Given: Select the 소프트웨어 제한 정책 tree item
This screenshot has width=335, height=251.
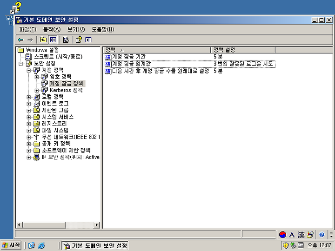Looking at the screenshot, I should pyautogui.click(x=66, y=151).
